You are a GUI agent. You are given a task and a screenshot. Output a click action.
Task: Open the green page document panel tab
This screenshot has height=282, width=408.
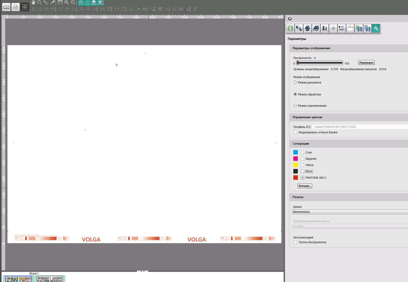(290, 28)
